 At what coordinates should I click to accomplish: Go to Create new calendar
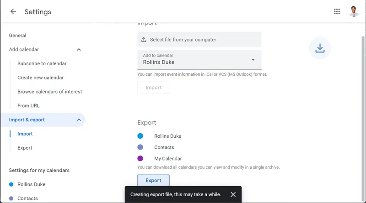(40, 78)
